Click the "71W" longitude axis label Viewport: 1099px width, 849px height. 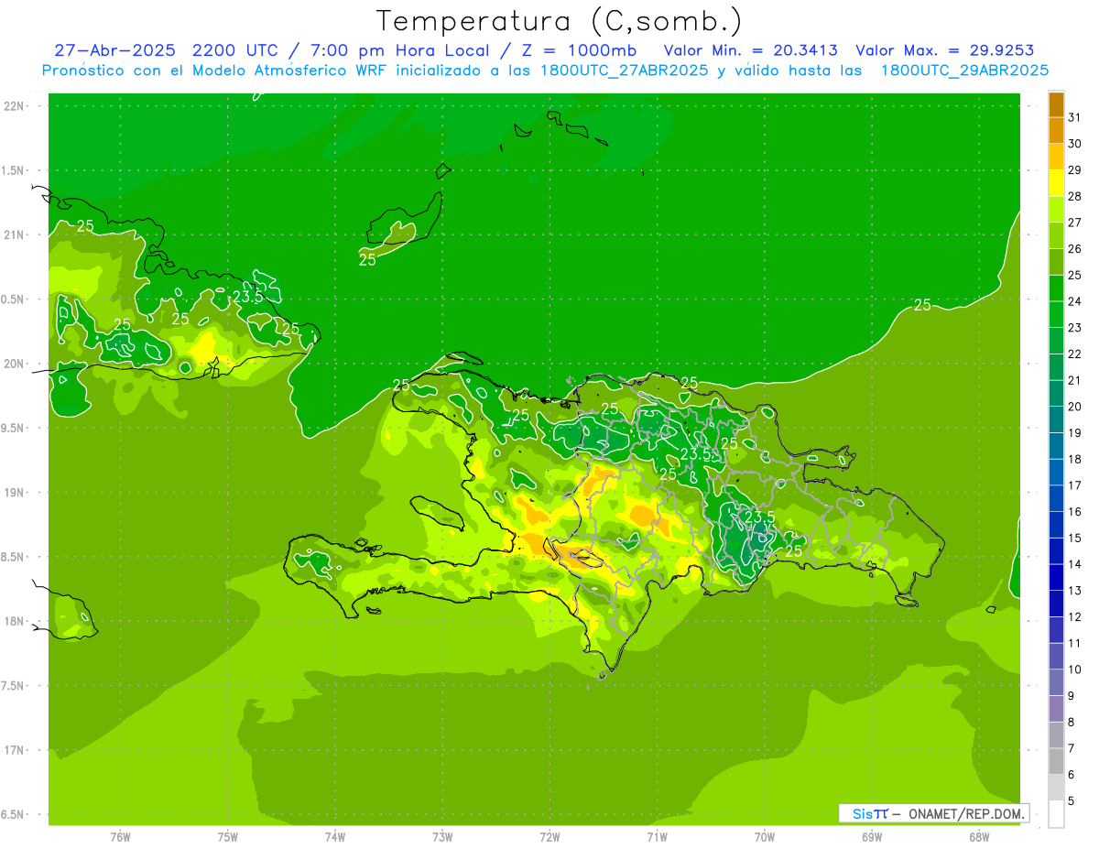(657, 837)
